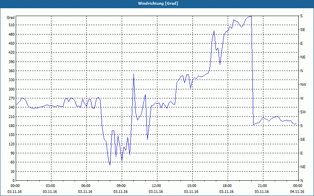Screen dimensions: 314x196
Task: Select the W compass label
Action: point(302,98)
